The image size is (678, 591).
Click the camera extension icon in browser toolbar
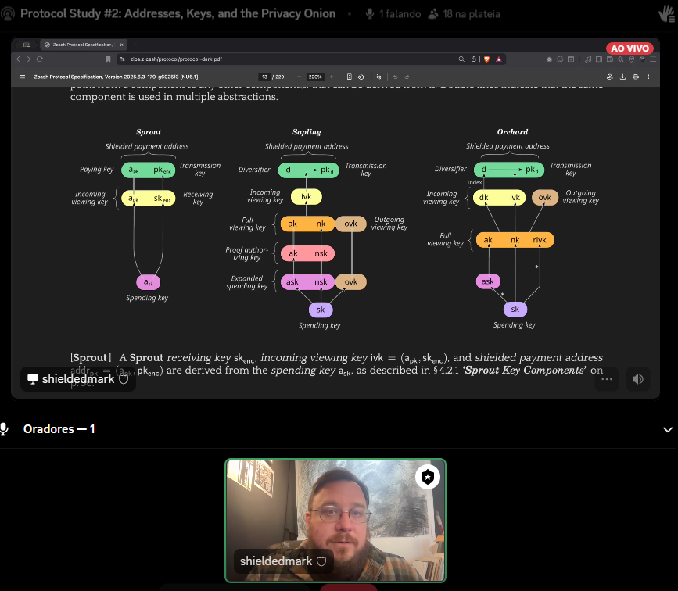click(549, 59)
